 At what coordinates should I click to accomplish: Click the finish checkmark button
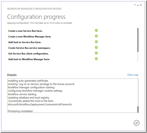pos(136,123)
